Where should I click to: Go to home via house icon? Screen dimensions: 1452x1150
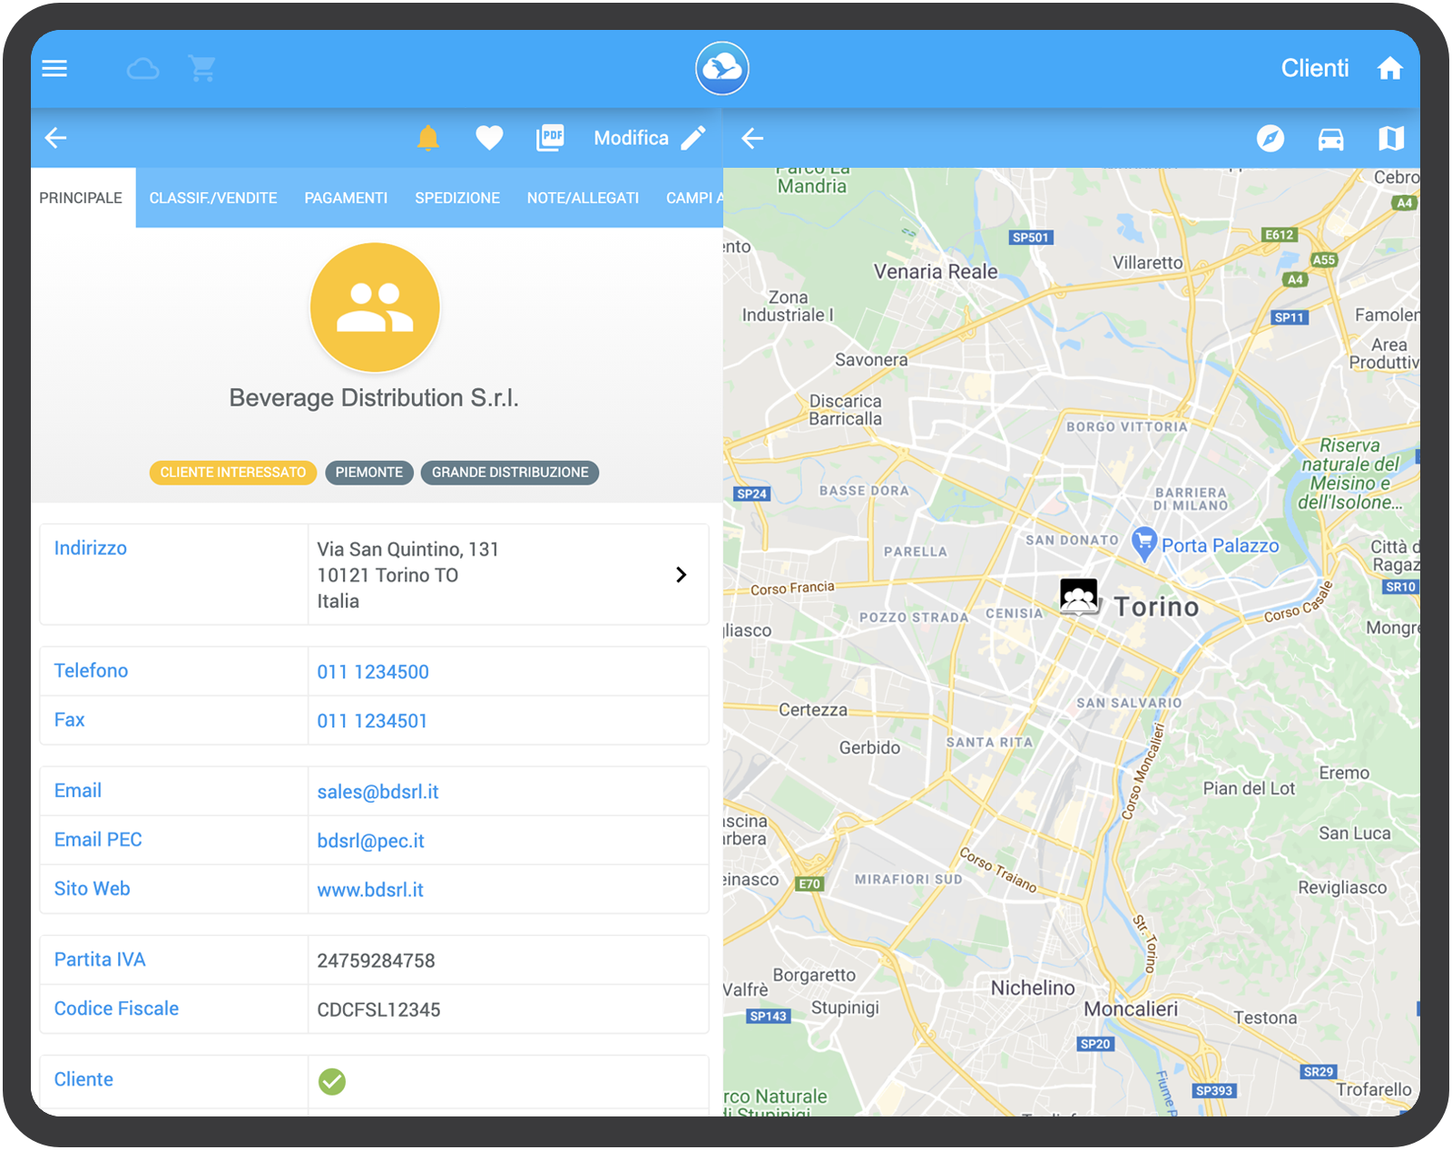tap(1390, 68)
